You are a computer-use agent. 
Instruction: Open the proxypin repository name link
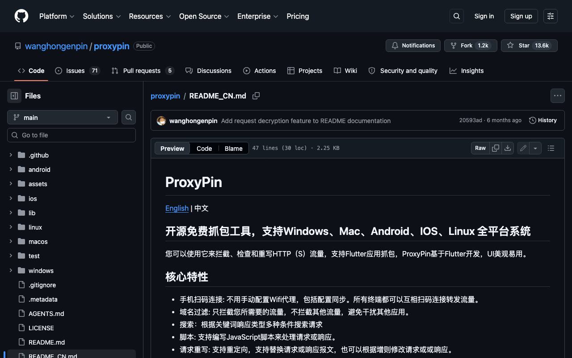point(112,46)
